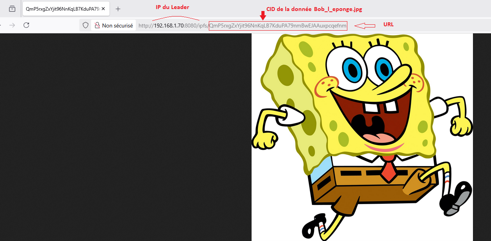Viewport: 491px width, 241px height.
Task: Show site info via the "Non sécurisé" label
Action: (117, 26)
